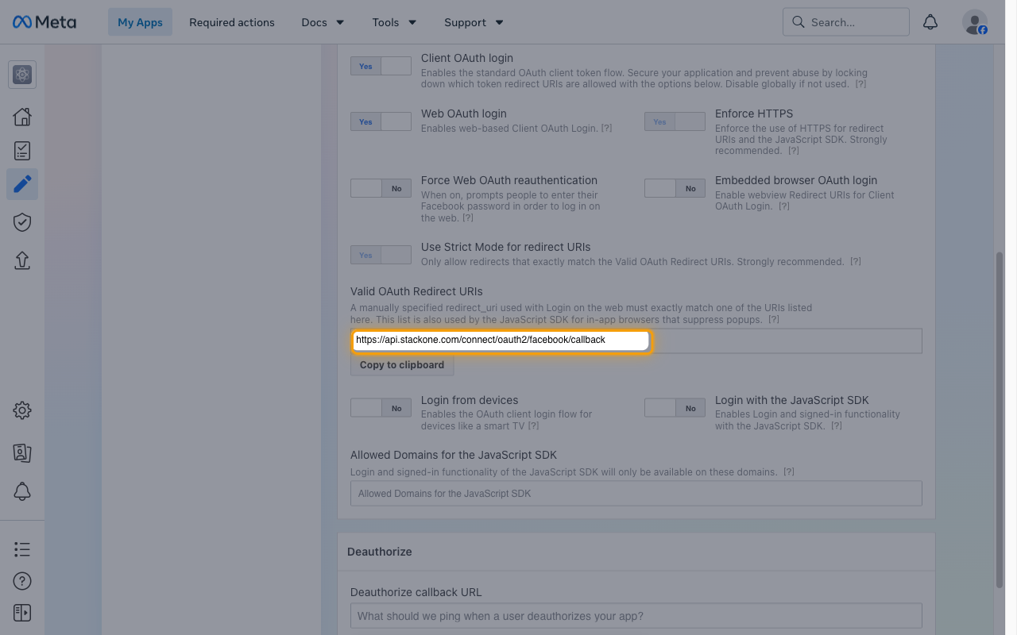Enable Embedded browser OAuth login
Screen dimensions: 1017x635
675,188
